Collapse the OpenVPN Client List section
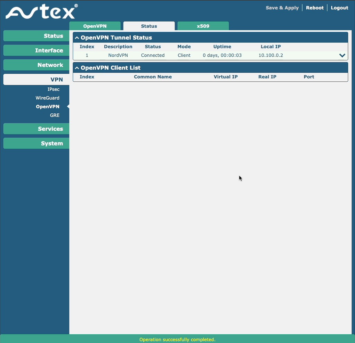The height and width of the screenshot is (343, 355). pos(77,68)
